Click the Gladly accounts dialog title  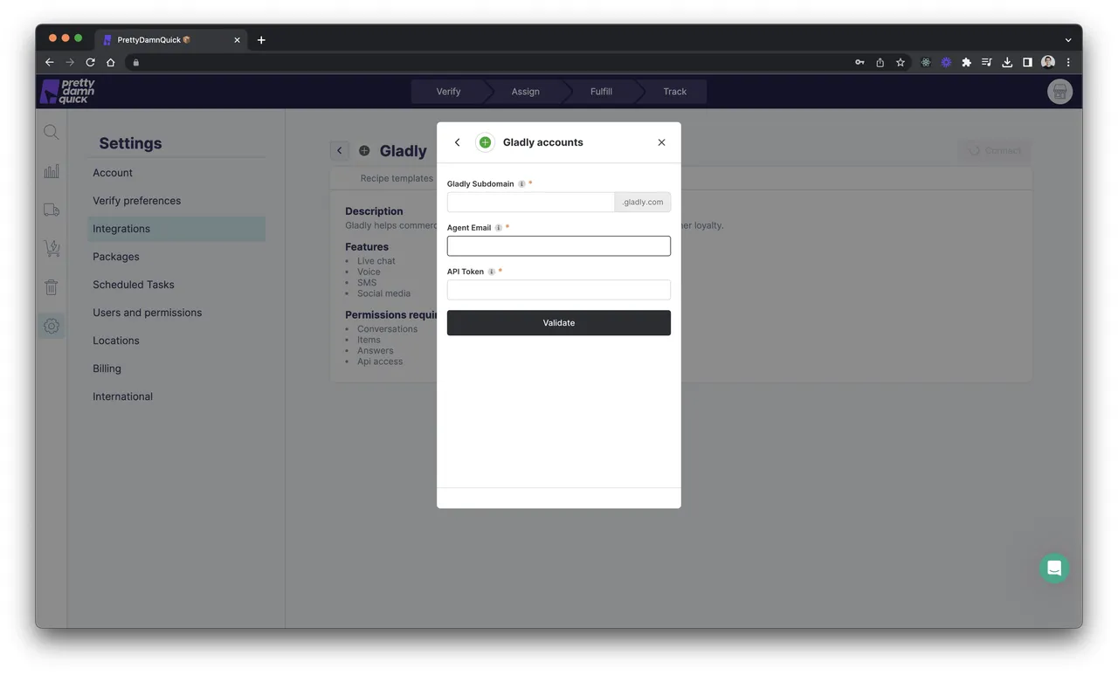[543, 142]
